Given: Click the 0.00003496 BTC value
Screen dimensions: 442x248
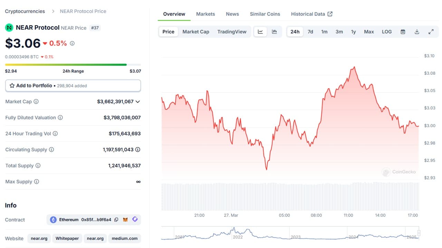Looking at the screenshot, I should pos(22,57).
